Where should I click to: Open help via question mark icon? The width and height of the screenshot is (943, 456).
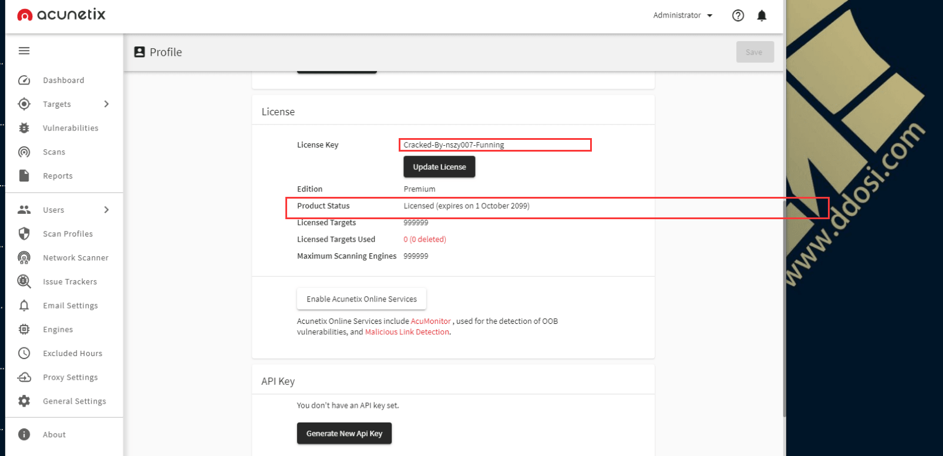(738, 15)
